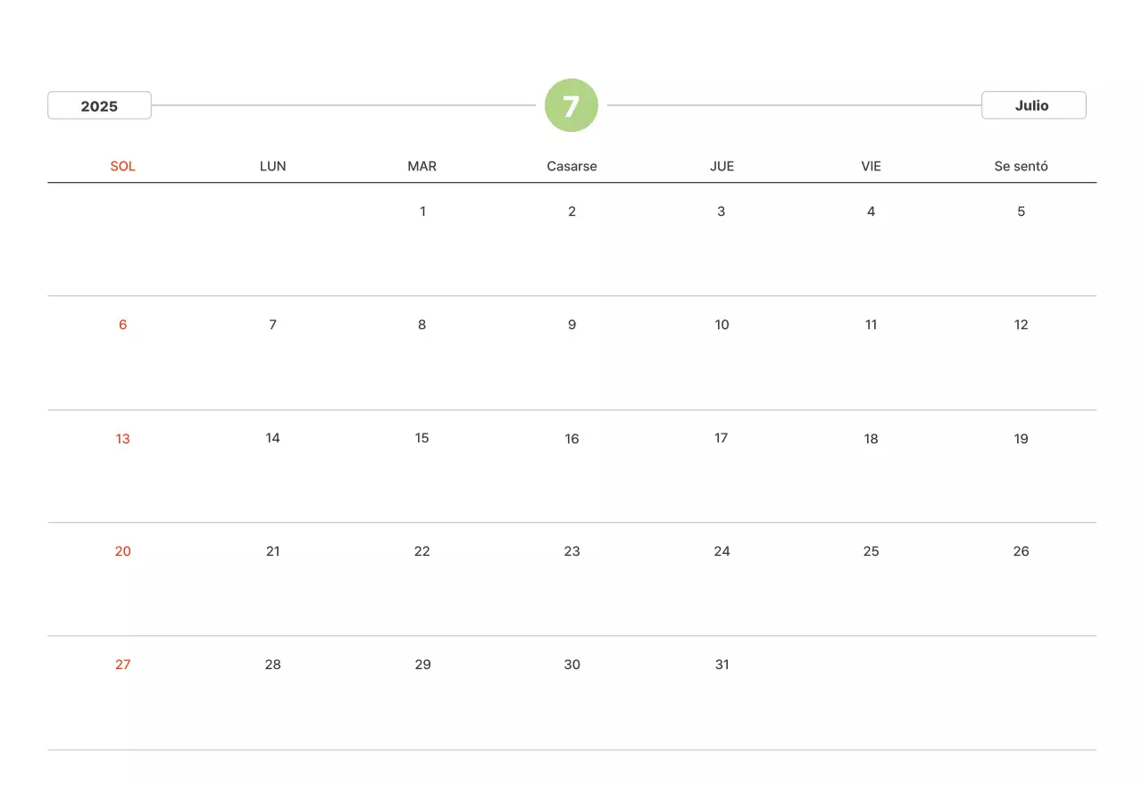Click the Julio month button
1143x785 pixels.
coord(1033,105)
